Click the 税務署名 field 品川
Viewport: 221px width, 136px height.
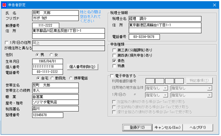pyautogui.click(x=55, y=109)
